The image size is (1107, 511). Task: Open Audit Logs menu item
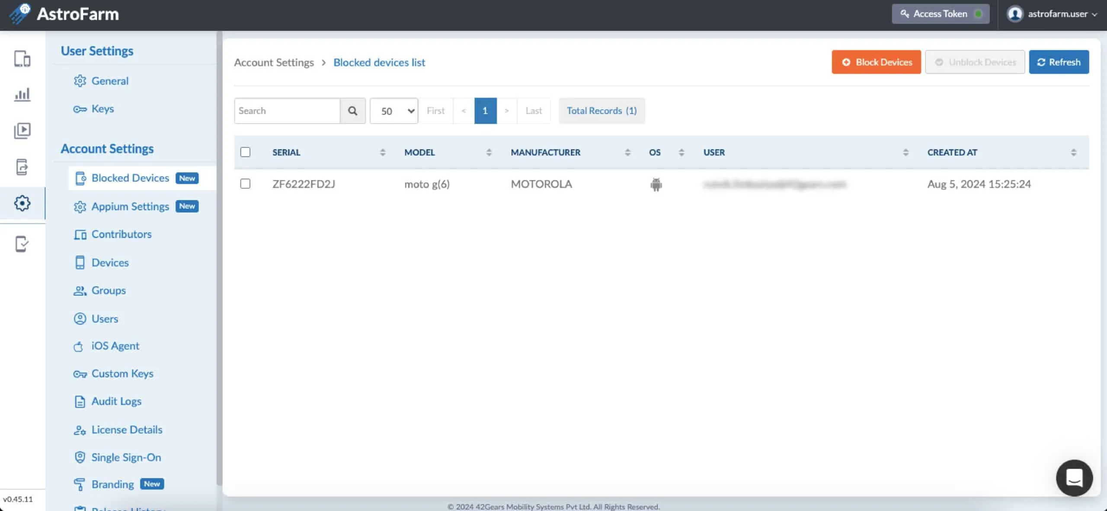pyautogui.click(x=107, y=401)
